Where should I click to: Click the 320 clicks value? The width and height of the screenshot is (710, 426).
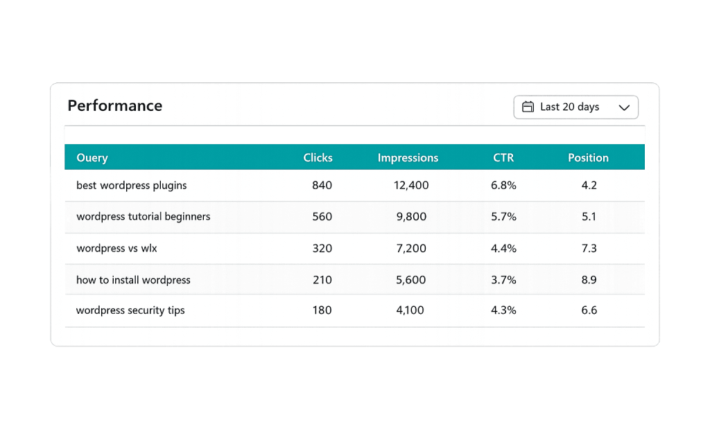pos(322,248)
